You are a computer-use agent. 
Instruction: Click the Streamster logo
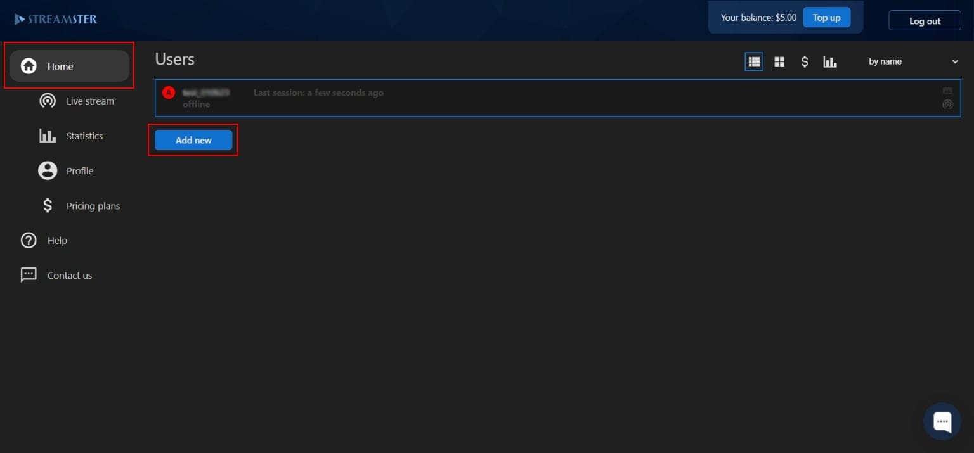56,19
